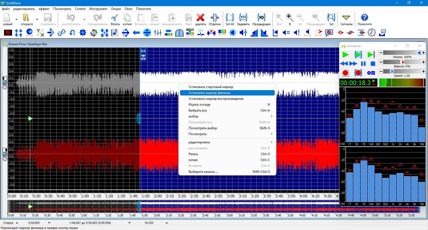
Task: Click the music note sheet effect icon
Action: pyautogui.click(x=115, y=33)
